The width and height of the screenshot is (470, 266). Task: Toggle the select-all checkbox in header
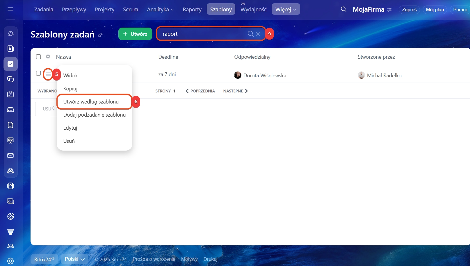tap(38, 57)
